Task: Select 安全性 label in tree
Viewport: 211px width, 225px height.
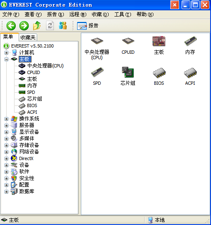Action: [x=27, y=178]
